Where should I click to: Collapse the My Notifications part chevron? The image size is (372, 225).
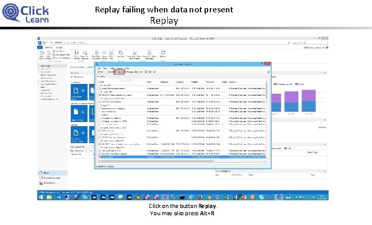tap(325, 171)
